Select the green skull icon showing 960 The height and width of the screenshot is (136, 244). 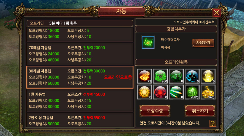coord(160,76)
